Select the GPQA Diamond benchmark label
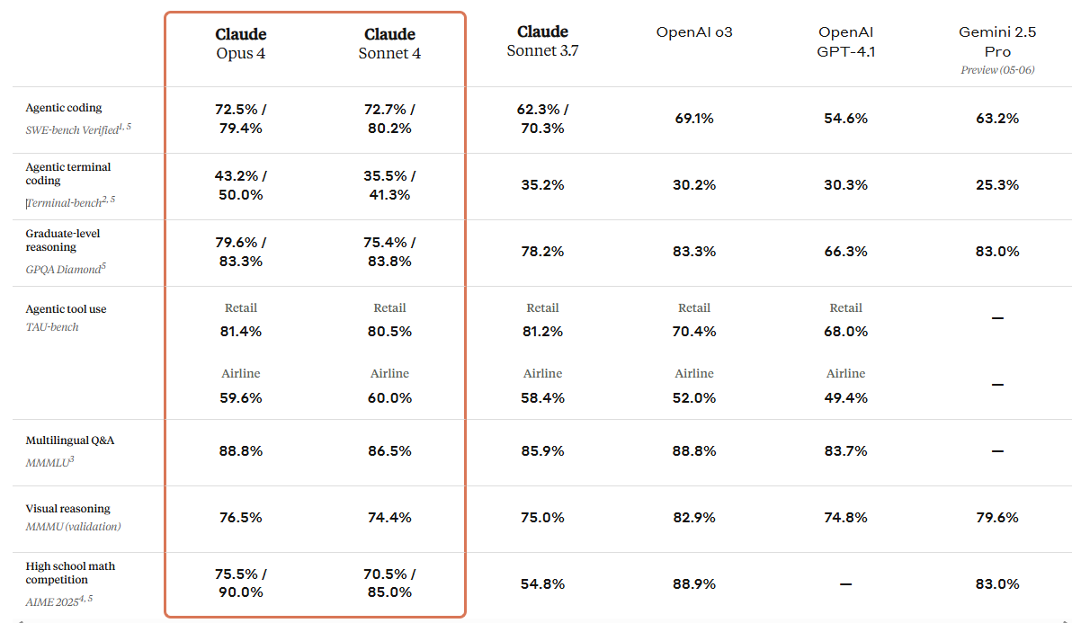Screen dimensions: 1072x623 pos(65,269)
